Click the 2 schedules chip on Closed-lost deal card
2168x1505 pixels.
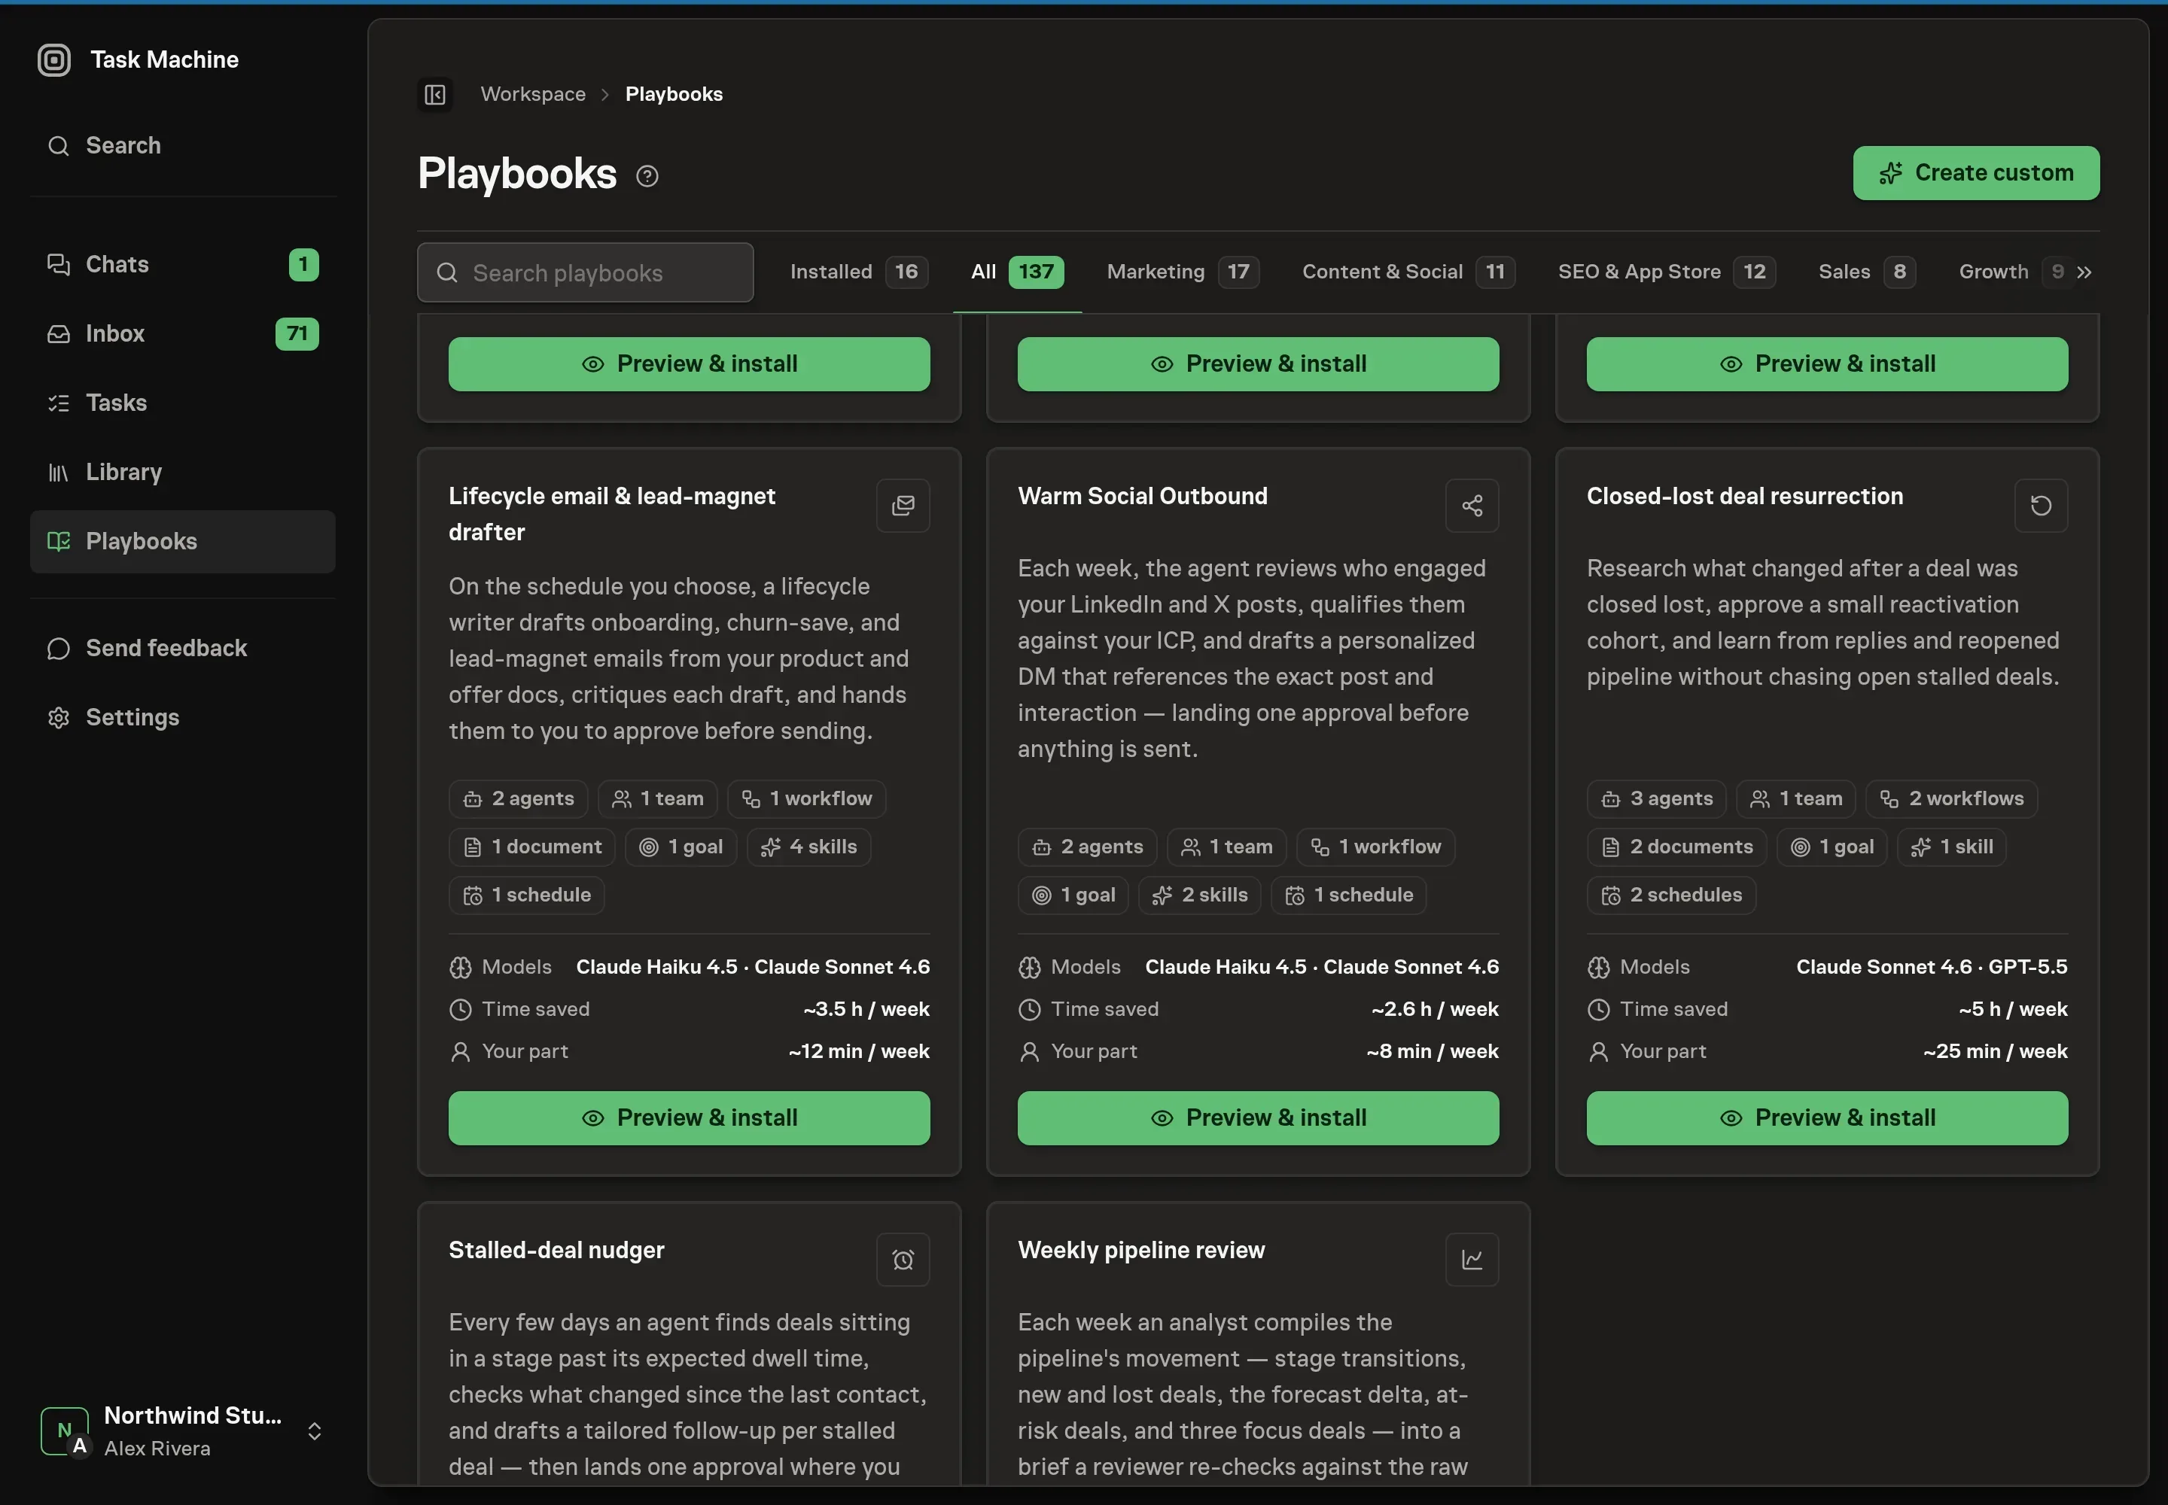tap(1671, 895)
